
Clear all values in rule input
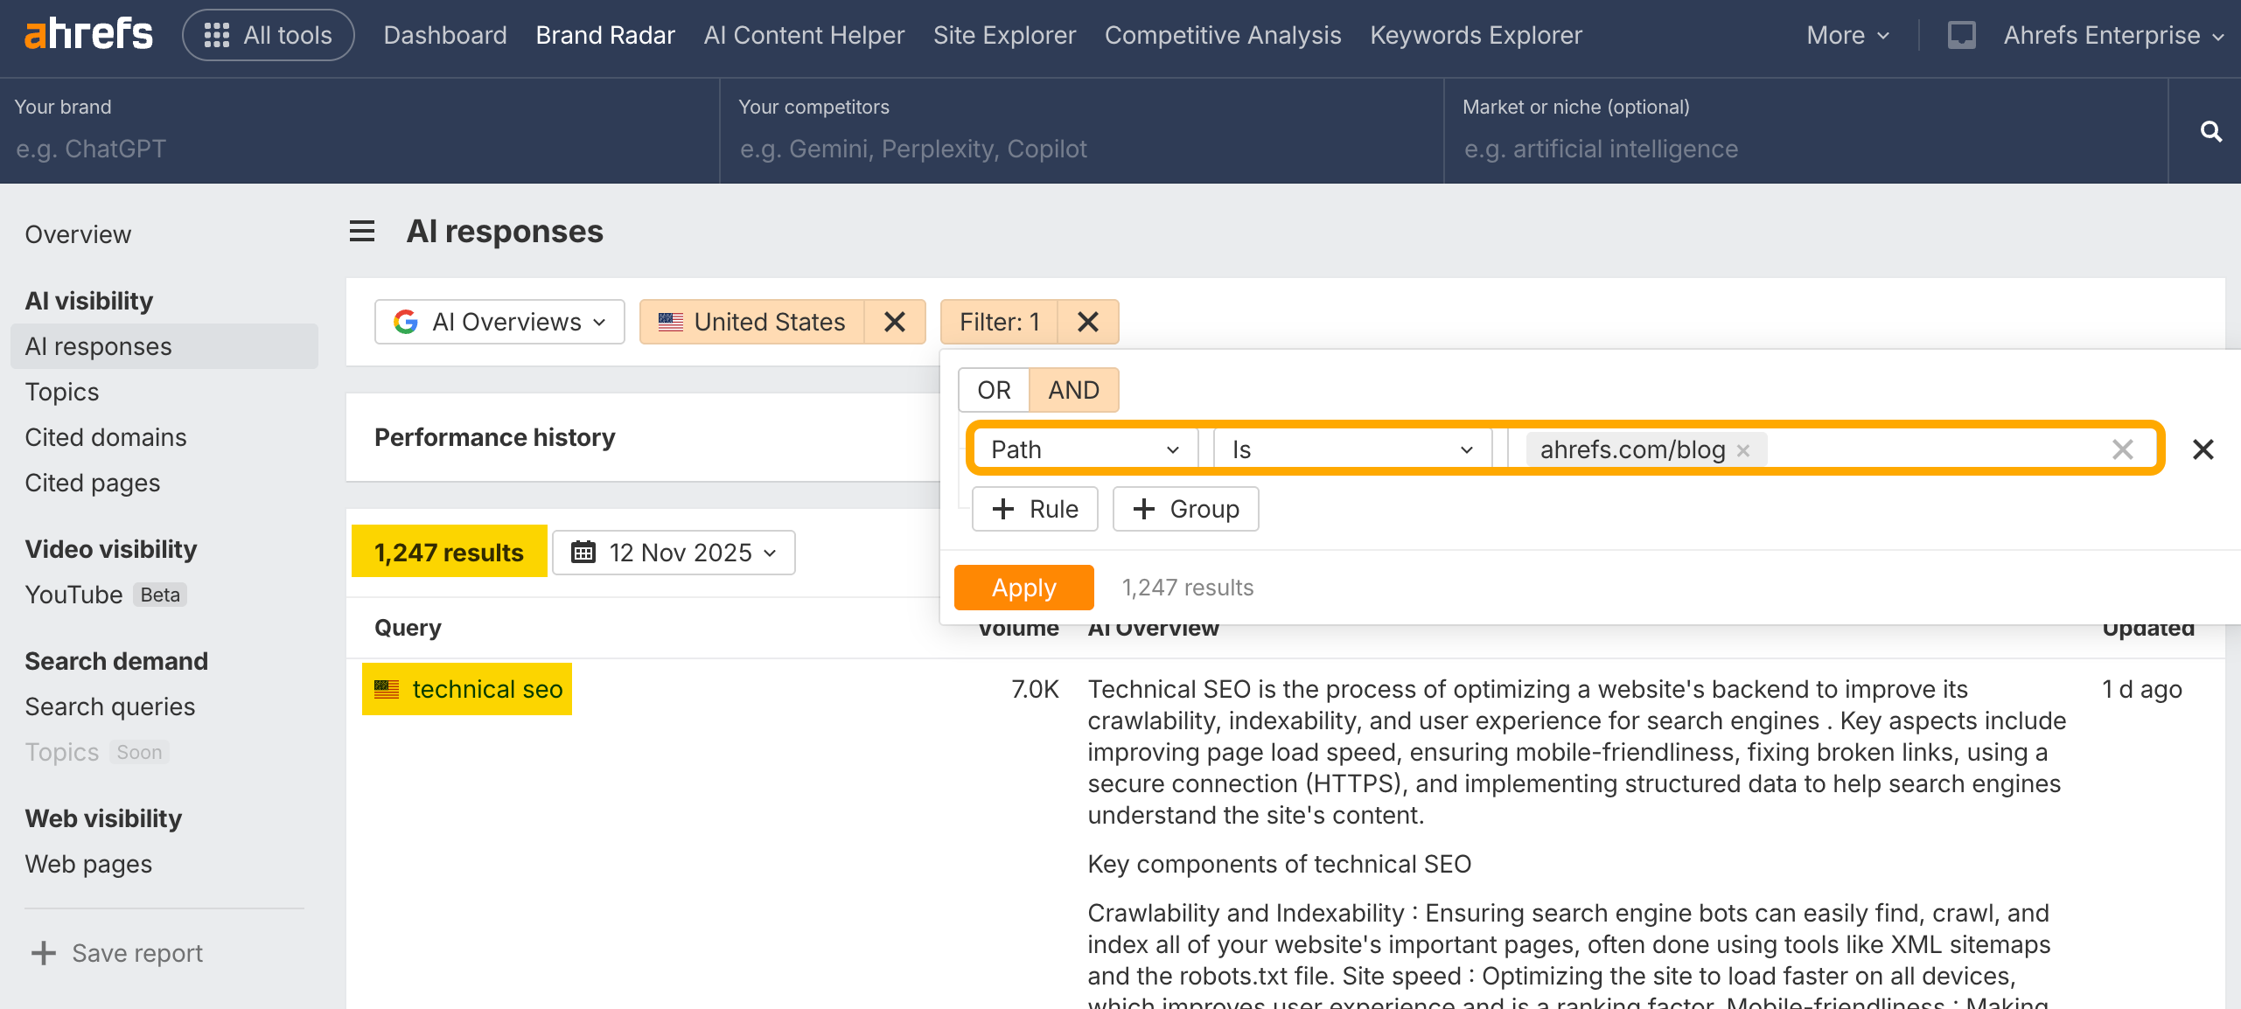(2122, 449)
